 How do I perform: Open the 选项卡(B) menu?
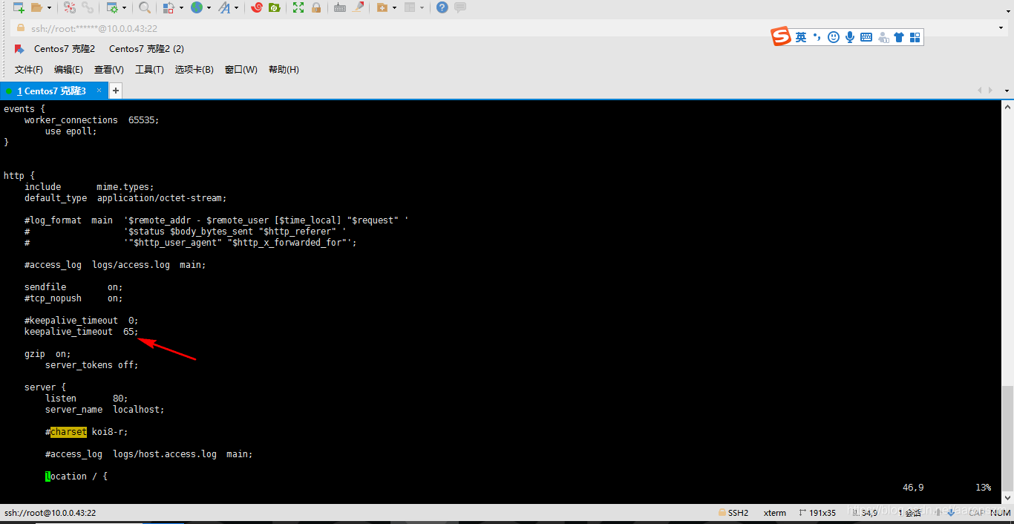tap(194, 70)
